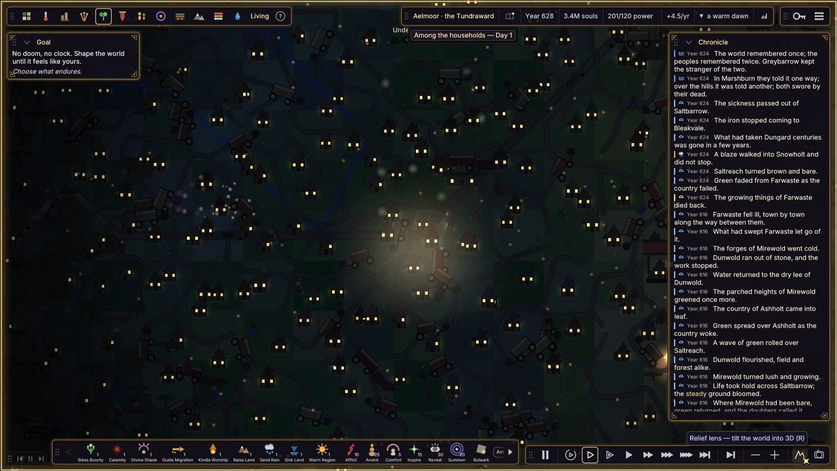
Task: Take a screenshot with camera icon
Action: coord(819,455)
